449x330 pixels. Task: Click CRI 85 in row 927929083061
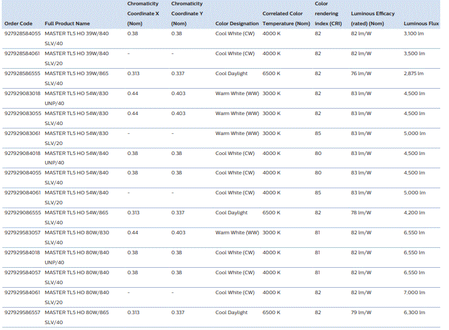[318, 133]
